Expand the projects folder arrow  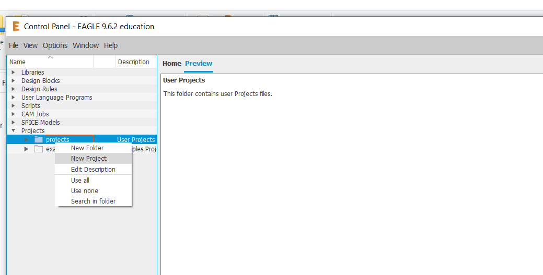point(26,139)
